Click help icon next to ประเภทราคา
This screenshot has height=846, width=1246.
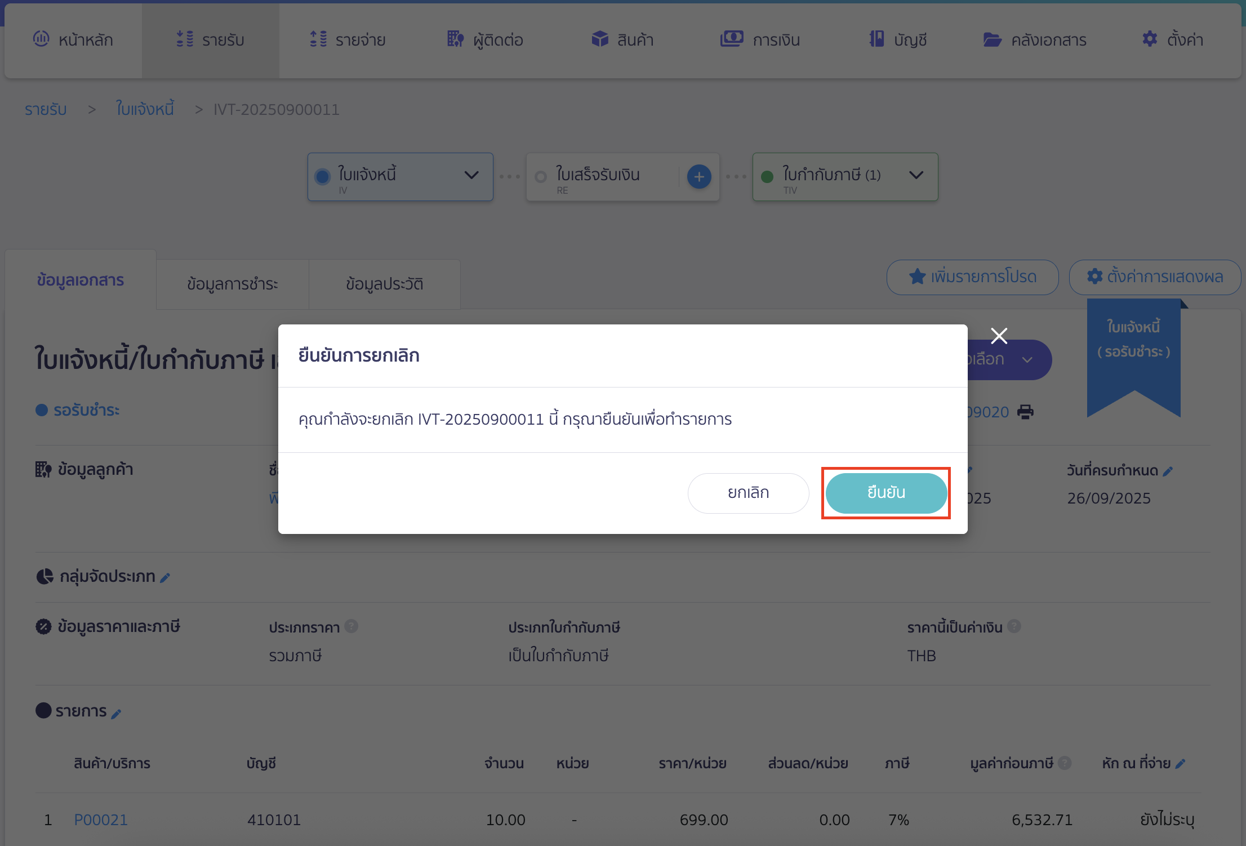(351, 626)
